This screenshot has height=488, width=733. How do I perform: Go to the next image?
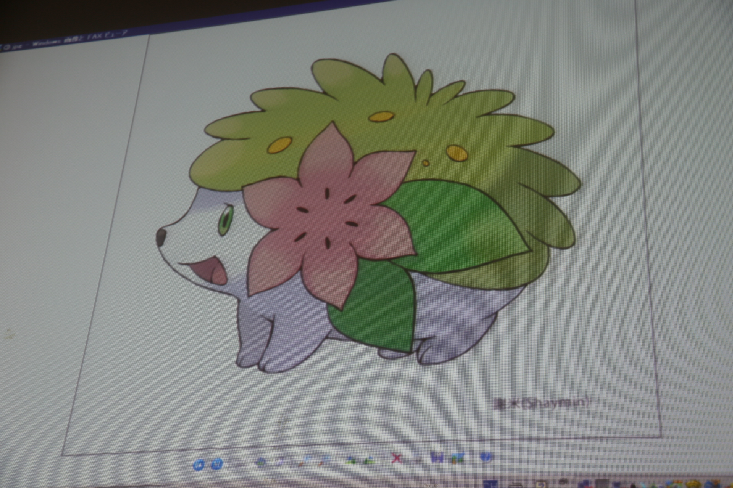(216, 464)
